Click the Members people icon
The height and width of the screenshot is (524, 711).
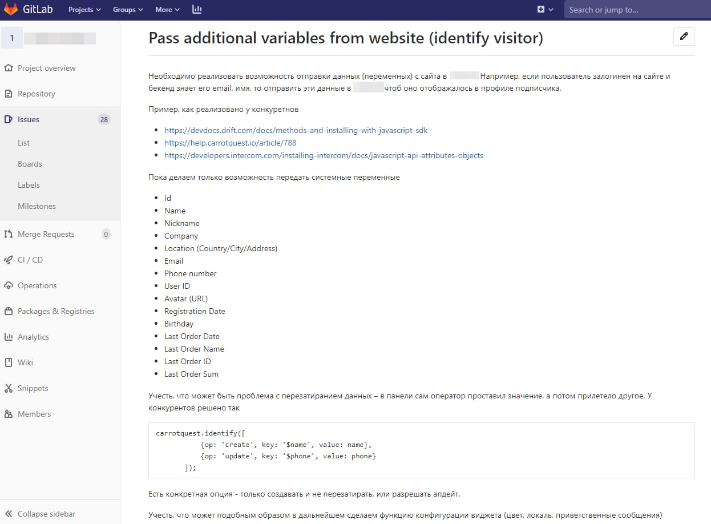(x=8, y=414)
